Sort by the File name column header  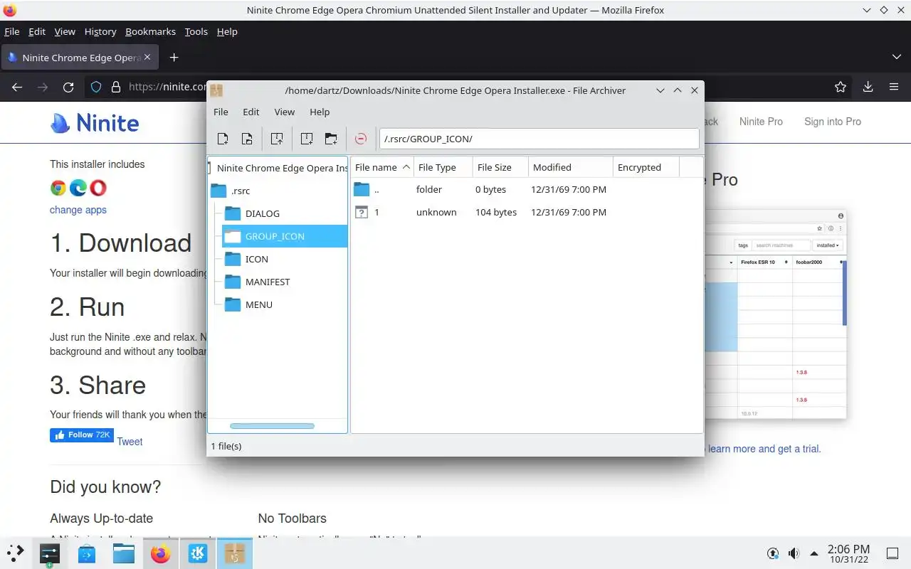click(382, 167)
